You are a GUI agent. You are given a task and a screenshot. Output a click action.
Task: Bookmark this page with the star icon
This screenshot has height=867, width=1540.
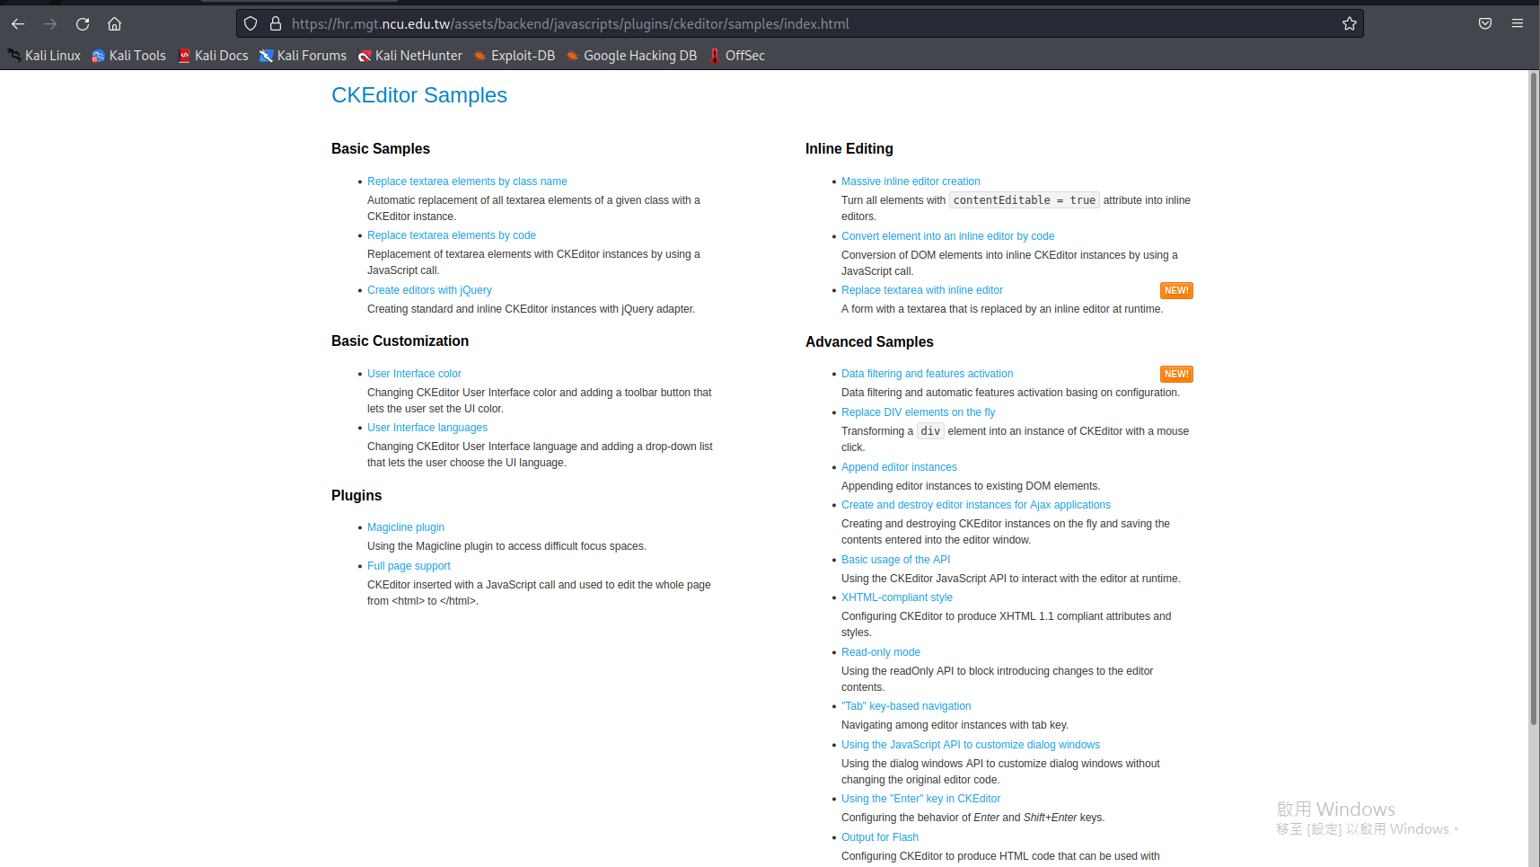[1349, 24]
